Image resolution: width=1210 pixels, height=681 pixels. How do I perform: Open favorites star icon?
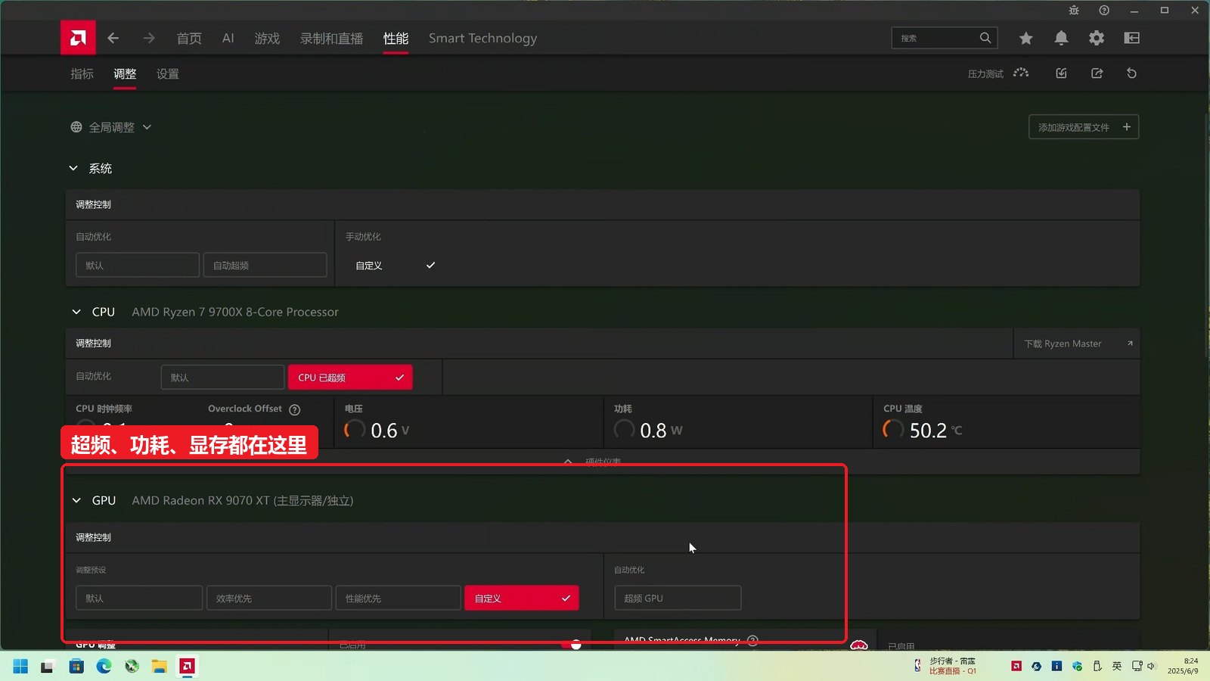pos(1025,38)
